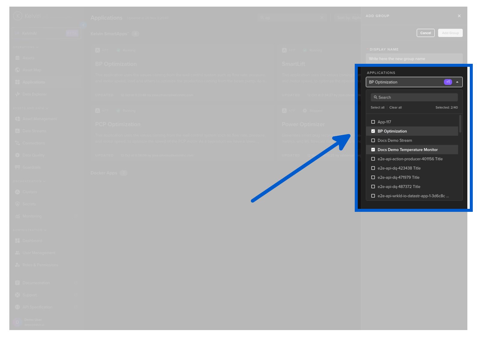The width and height of the screenshot is (477, 337).
Task: Click the Search field in applications list
Action: click(x=414, y=97)
